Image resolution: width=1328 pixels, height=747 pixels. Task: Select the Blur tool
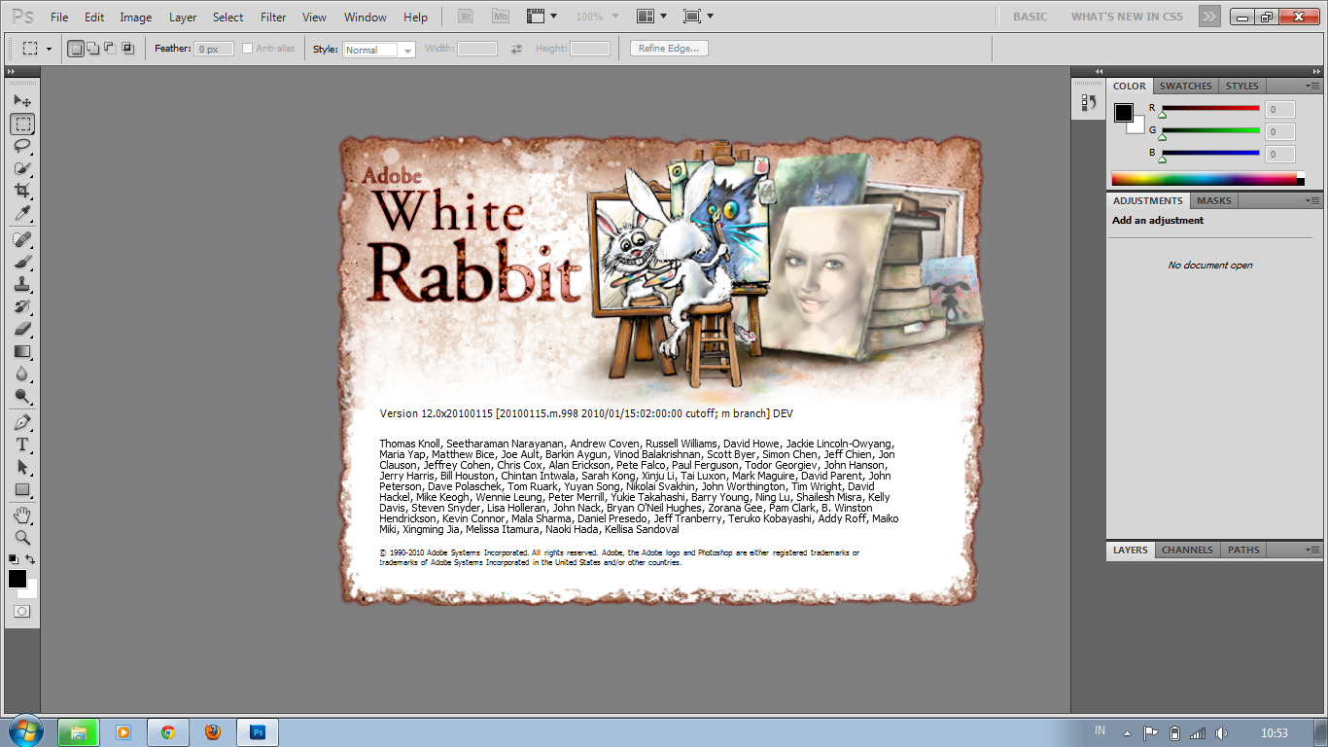coord(22,373)
